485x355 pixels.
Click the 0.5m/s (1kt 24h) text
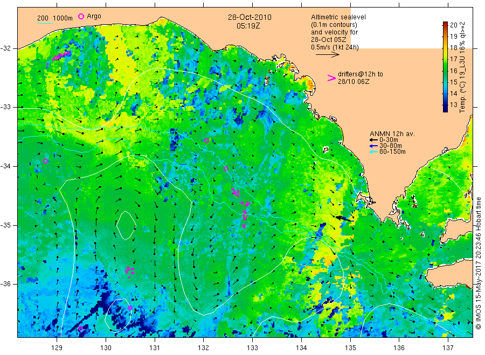[335, 47]
